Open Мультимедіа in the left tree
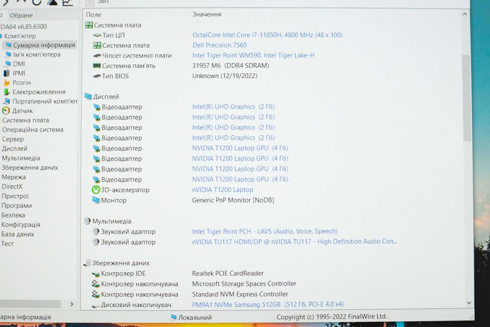Screen dimensions: 490x327 [x=21, y=158]
